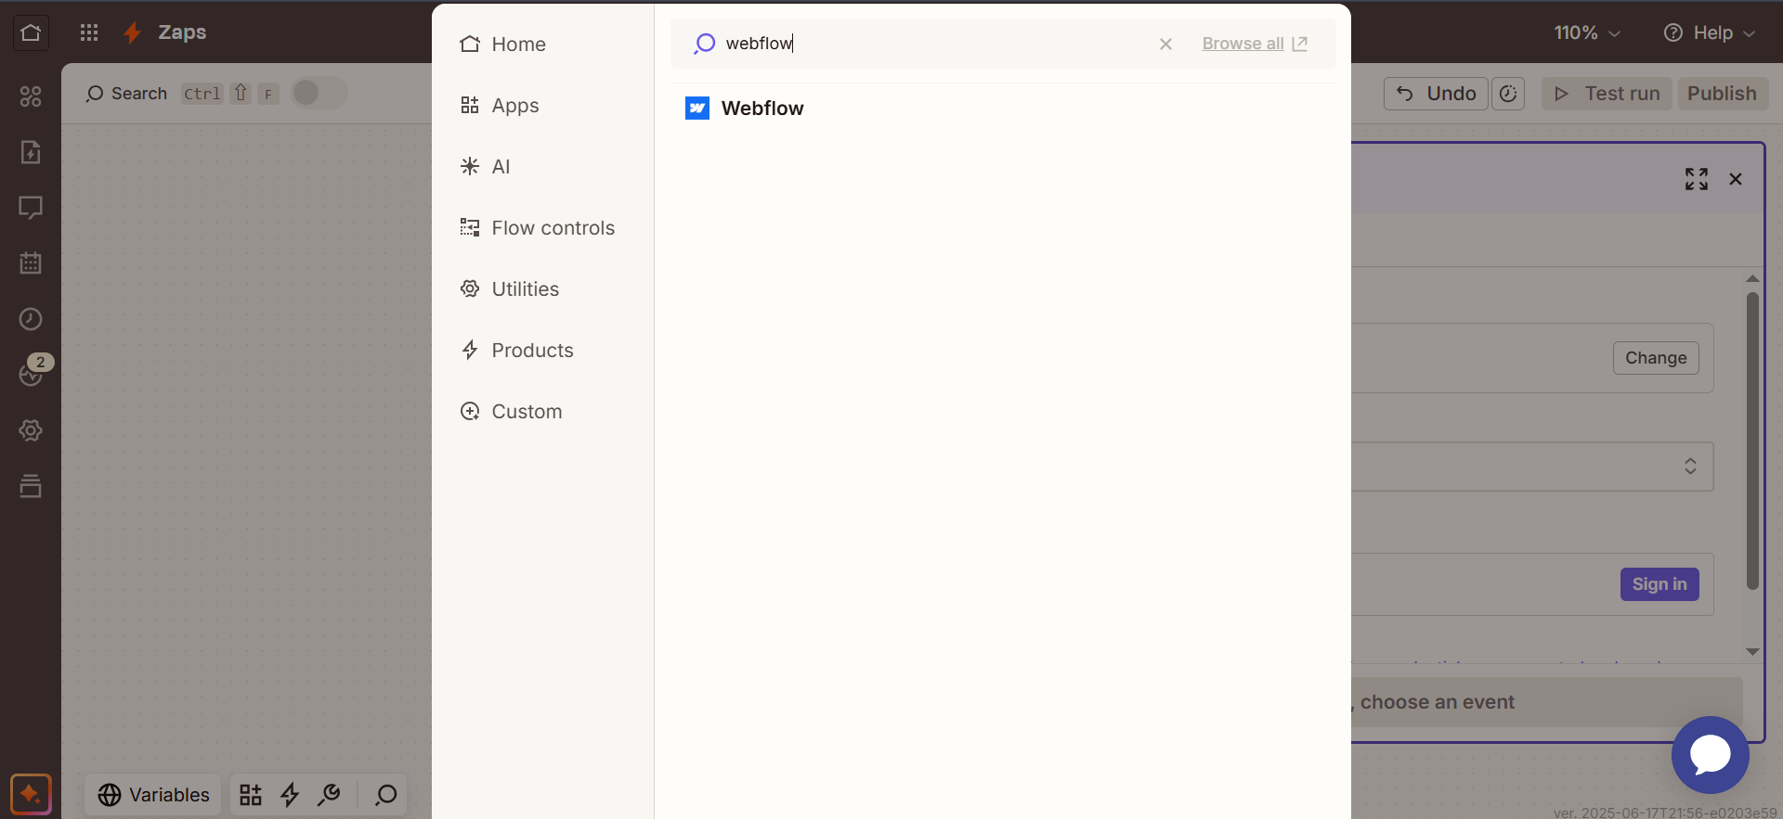Select the Flow controls category
1783x819 pixels.
(543, 228)
